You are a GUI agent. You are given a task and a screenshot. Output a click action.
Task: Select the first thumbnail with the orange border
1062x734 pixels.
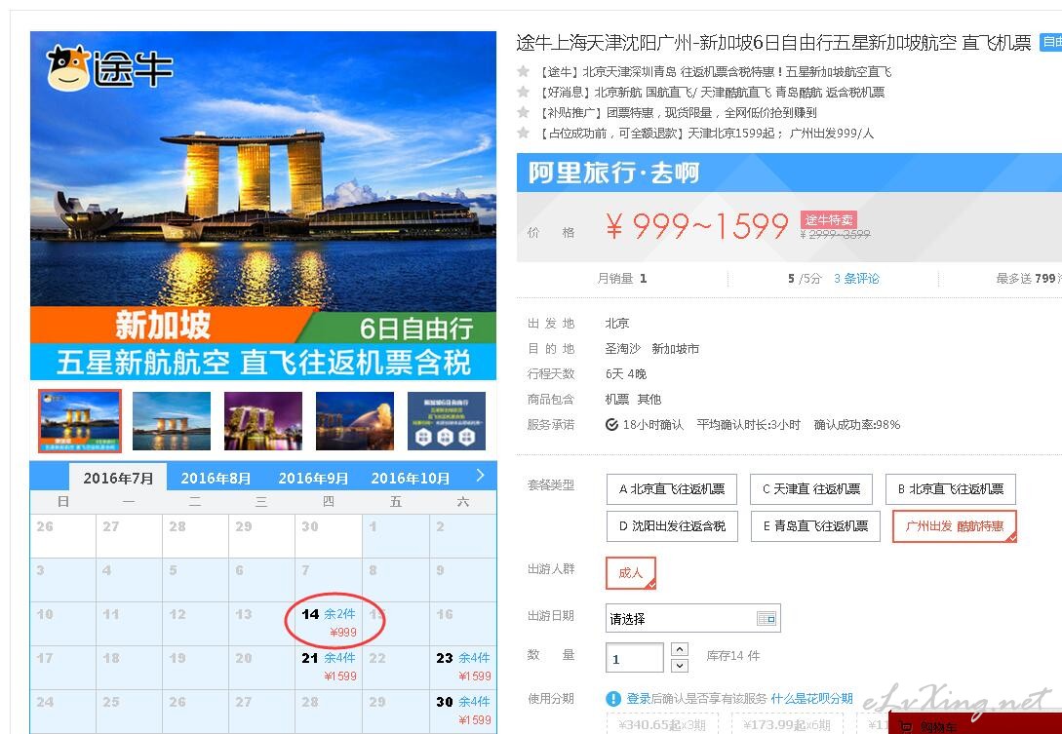coord(80,420)
